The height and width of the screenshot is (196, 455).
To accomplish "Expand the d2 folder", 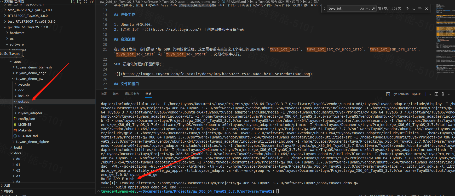I will point(48,170).
